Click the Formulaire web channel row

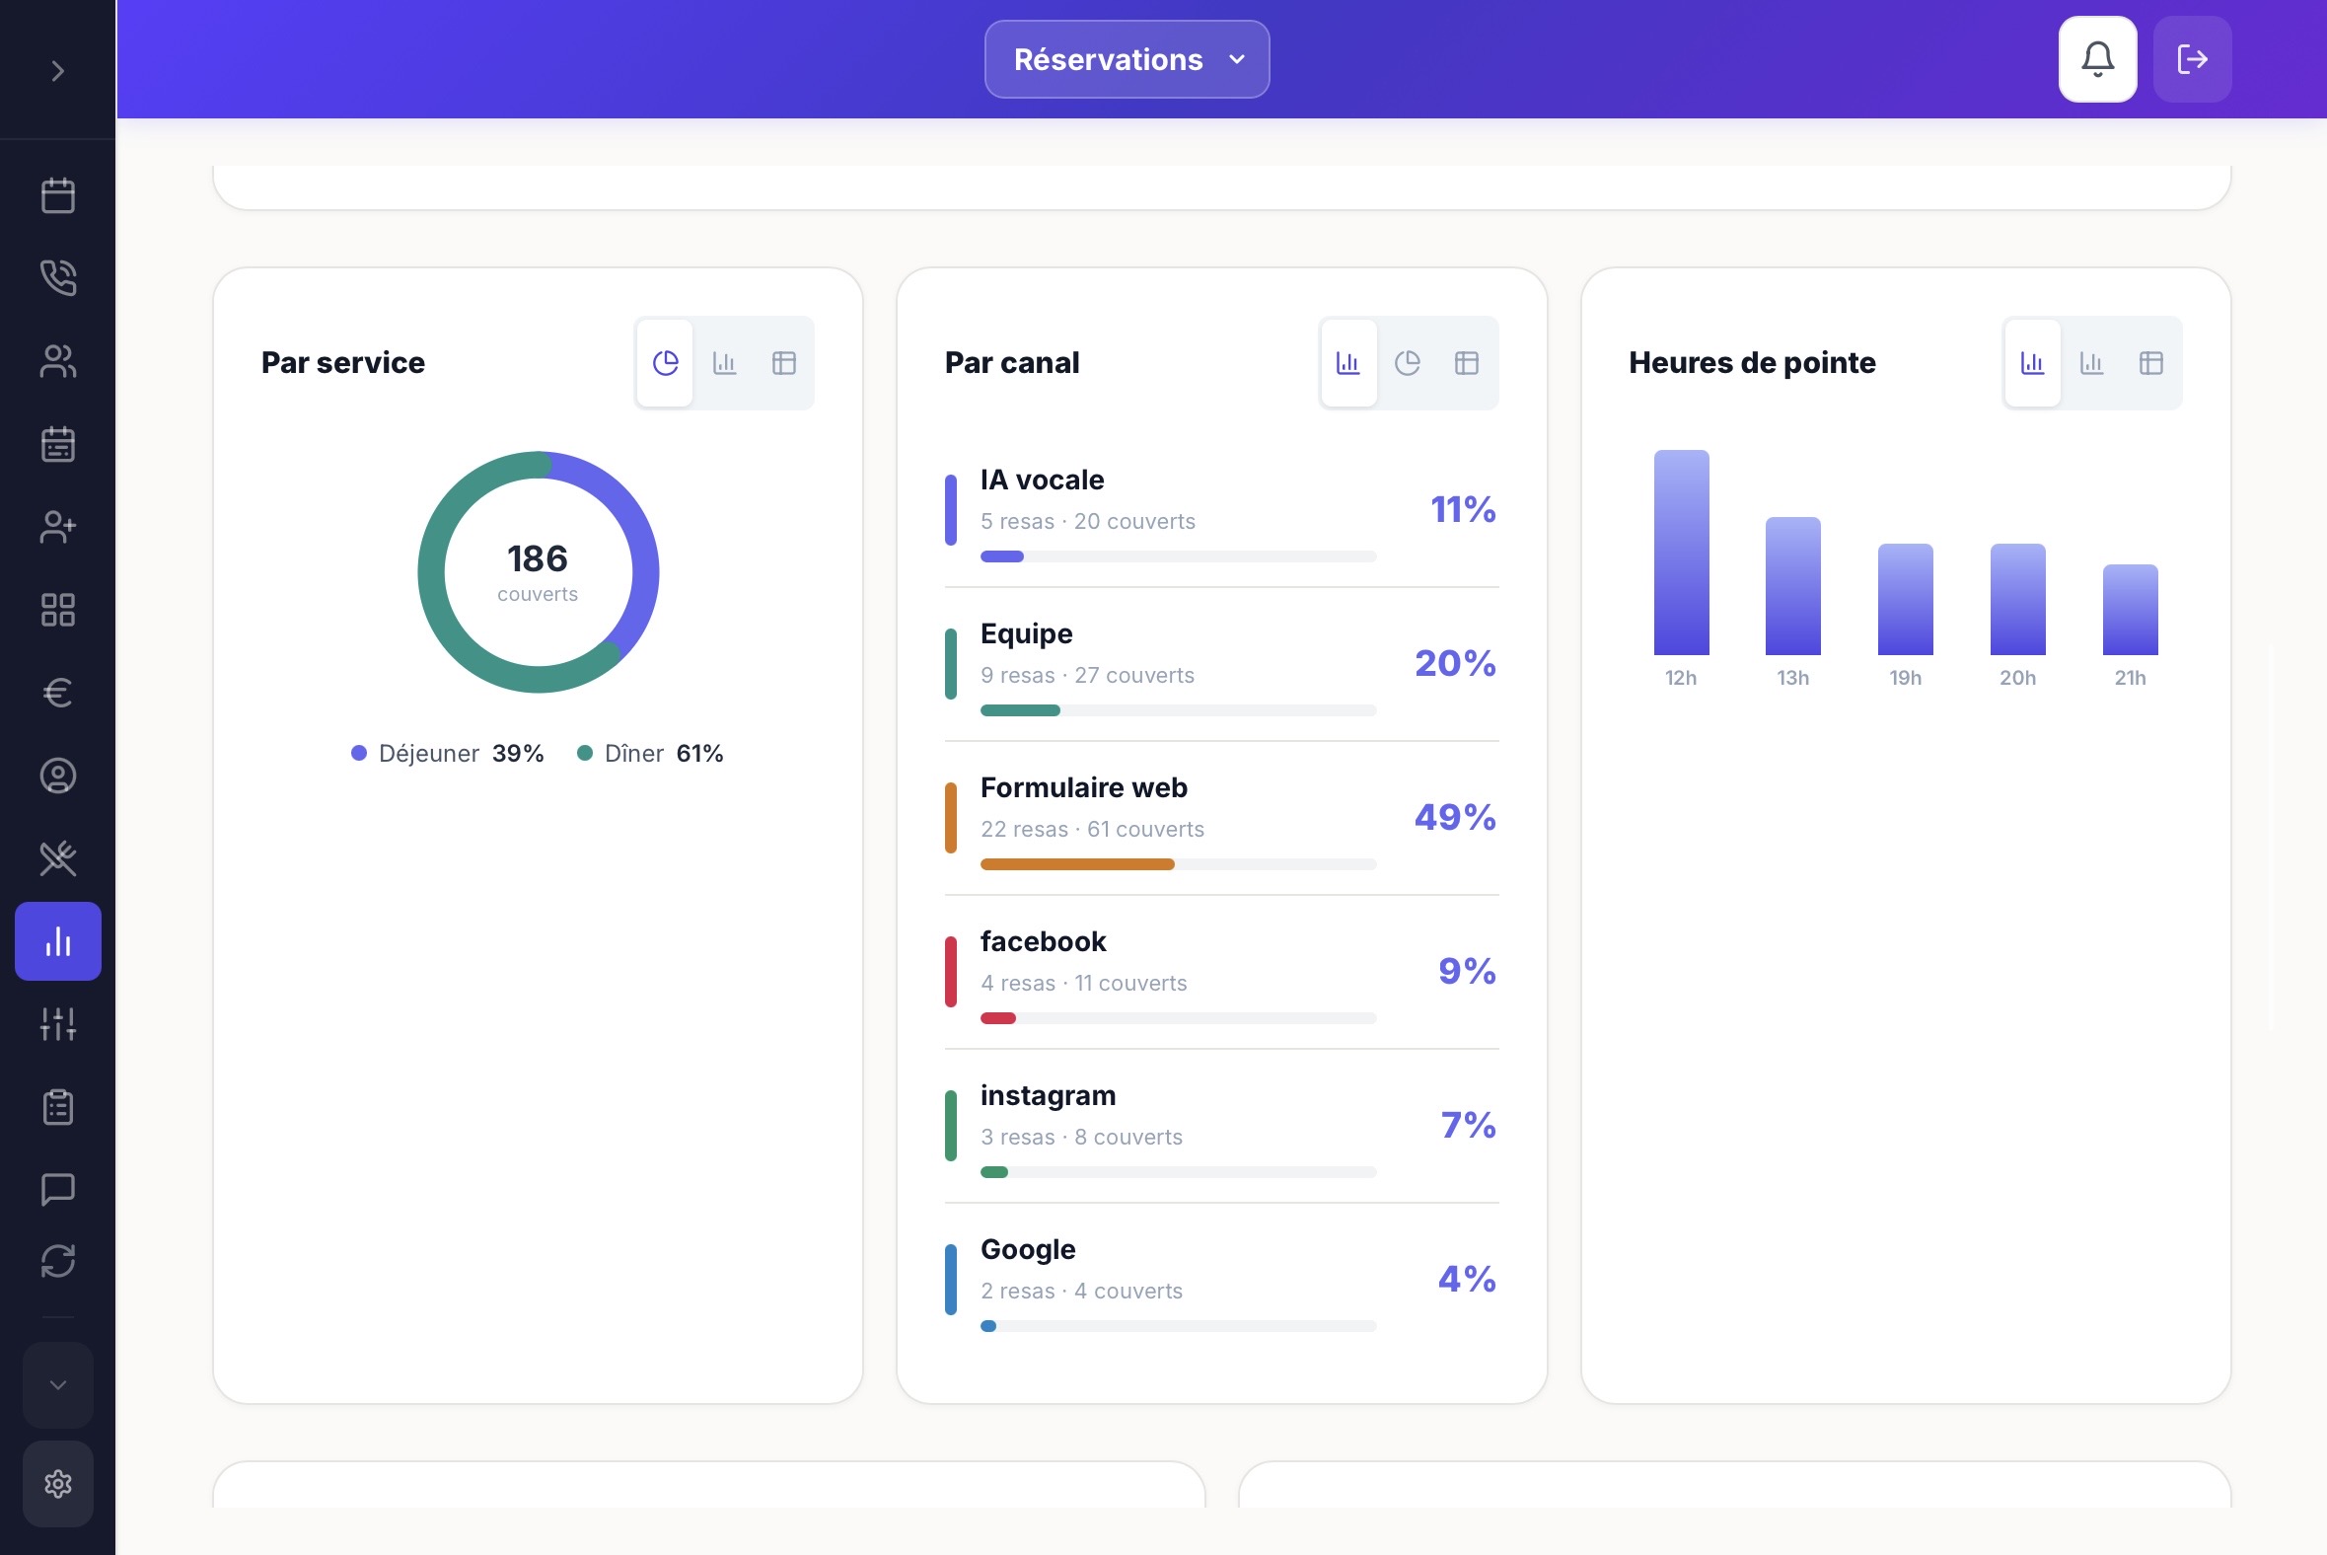click(x=1221, y=818)
